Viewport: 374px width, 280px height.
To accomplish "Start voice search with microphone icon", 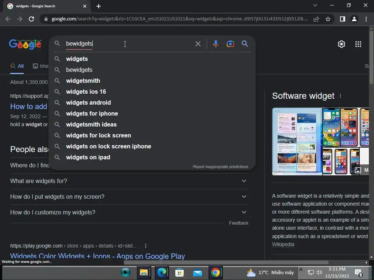I will pyautogui.click(x=215, y=44).
